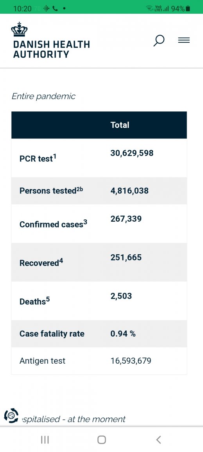Viewport: 203px width, 452px height.
Task: Tap the phone call status icon
Action: [55, 9]
